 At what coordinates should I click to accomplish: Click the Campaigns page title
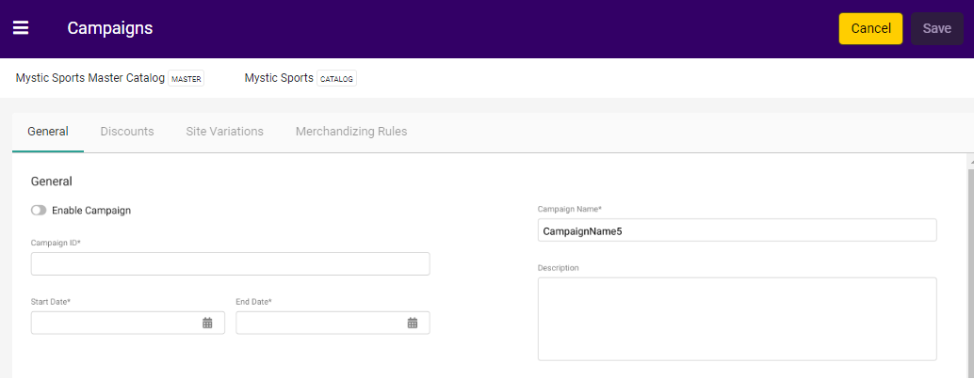point(110,28)
